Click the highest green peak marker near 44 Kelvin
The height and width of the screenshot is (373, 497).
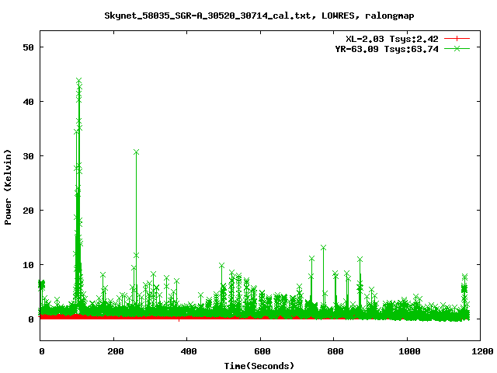79,80
